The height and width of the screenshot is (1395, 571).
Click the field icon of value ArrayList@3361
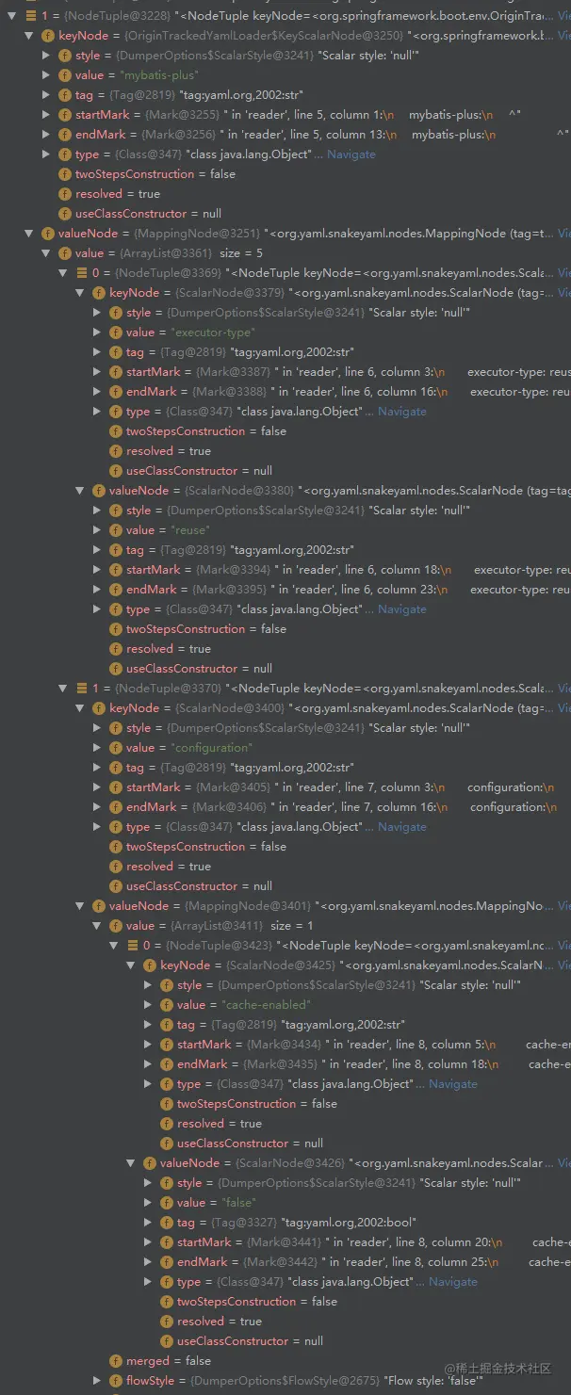(x=65, y=253)
